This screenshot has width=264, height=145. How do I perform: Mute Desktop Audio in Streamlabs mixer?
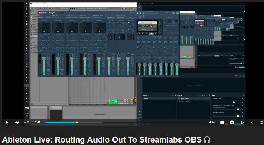240,102
